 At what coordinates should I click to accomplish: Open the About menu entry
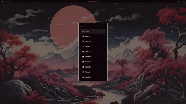click(93, 72)
